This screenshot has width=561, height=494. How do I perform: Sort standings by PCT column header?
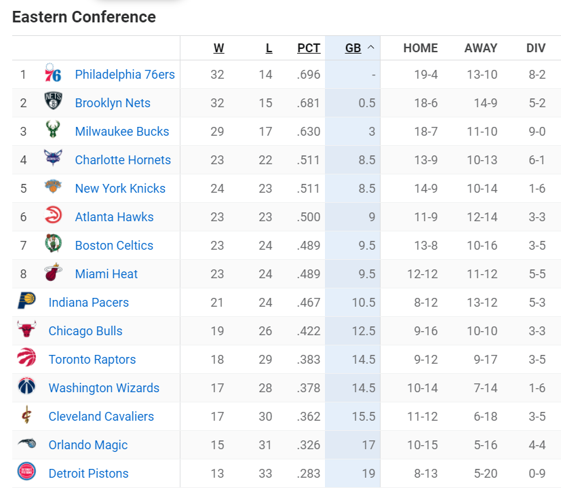point(309,48)
